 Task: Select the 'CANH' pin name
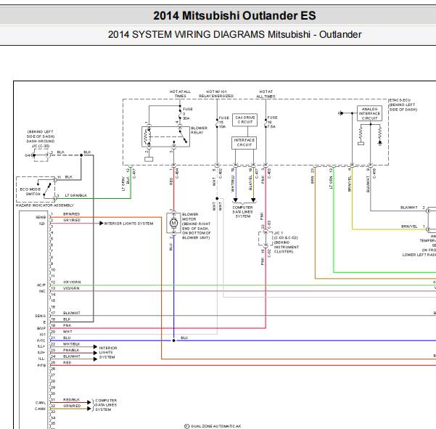(40, 409)
